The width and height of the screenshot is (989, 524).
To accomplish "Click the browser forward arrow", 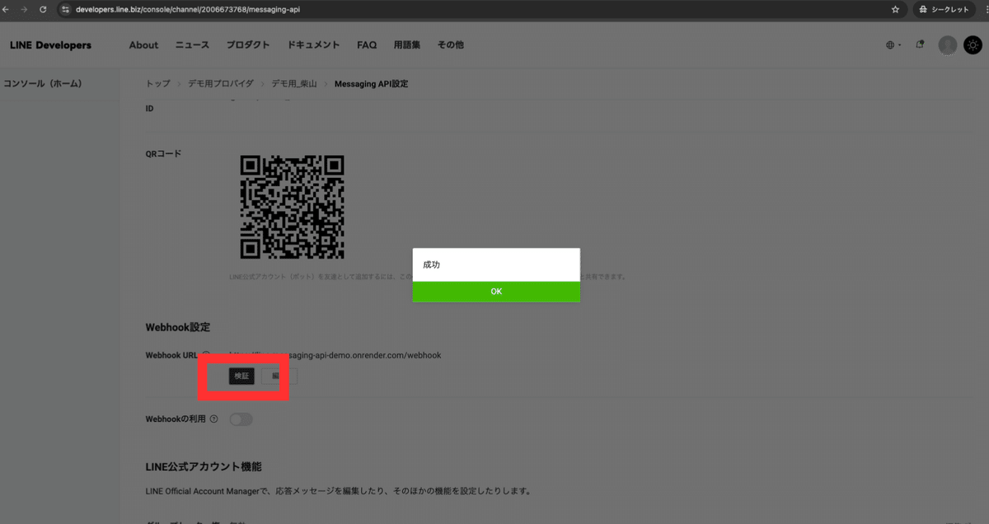I will [26, 9].
